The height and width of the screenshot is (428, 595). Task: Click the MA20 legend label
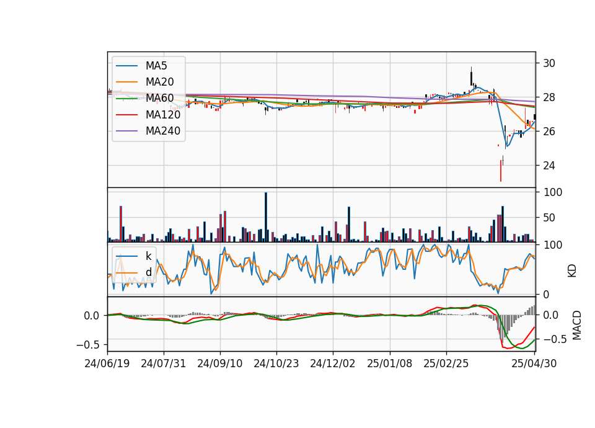[x=159, y=82]
